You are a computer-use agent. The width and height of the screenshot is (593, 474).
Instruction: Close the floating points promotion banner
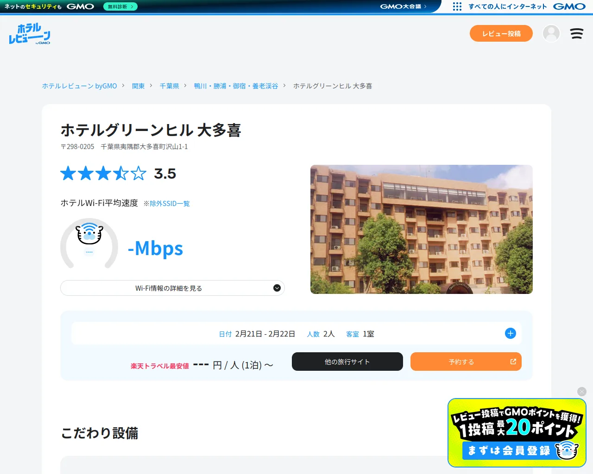(582, 392)
